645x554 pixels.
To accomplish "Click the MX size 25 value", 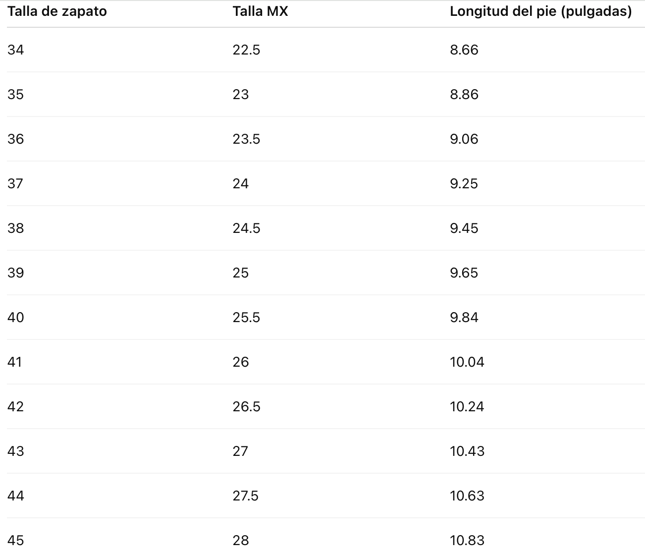I will 241,273.
